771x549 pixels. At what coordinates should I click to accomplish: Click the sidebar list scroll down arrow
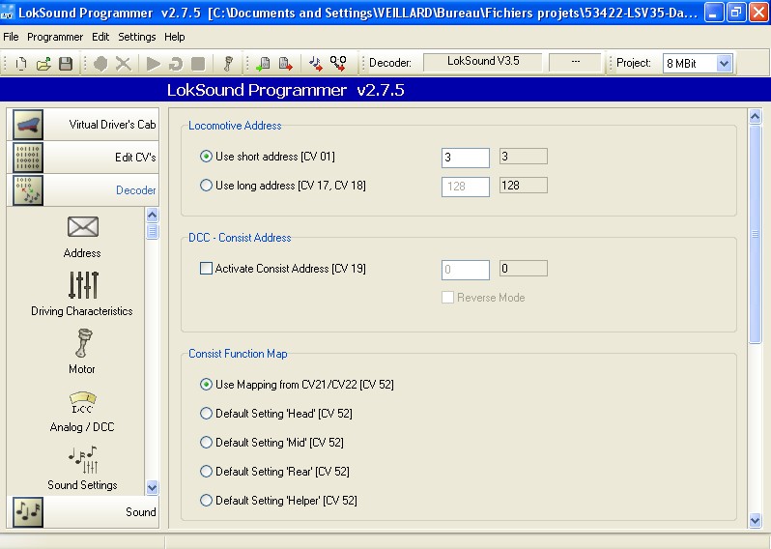click(153, 487)
